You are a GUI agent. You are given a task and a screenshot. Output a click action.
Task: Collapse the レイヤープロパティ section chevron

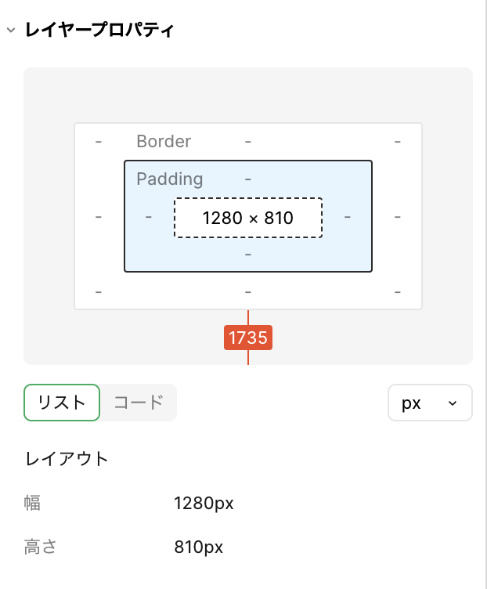coord(10,31)
